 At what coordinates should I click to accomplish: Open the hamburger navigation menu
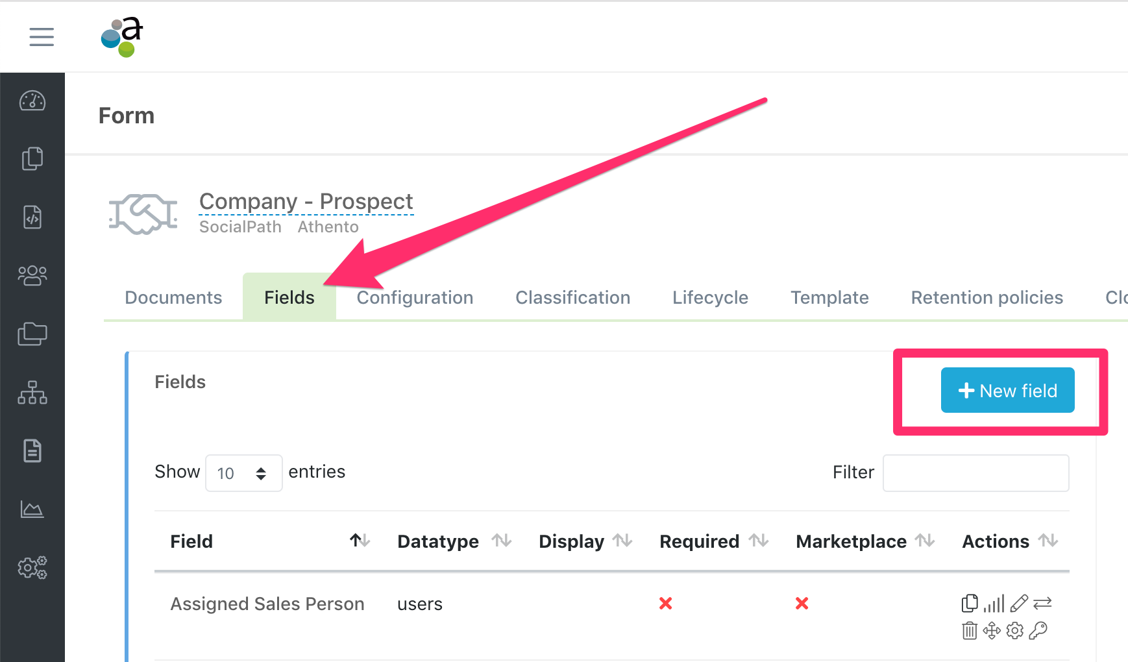tap(42, 37)
